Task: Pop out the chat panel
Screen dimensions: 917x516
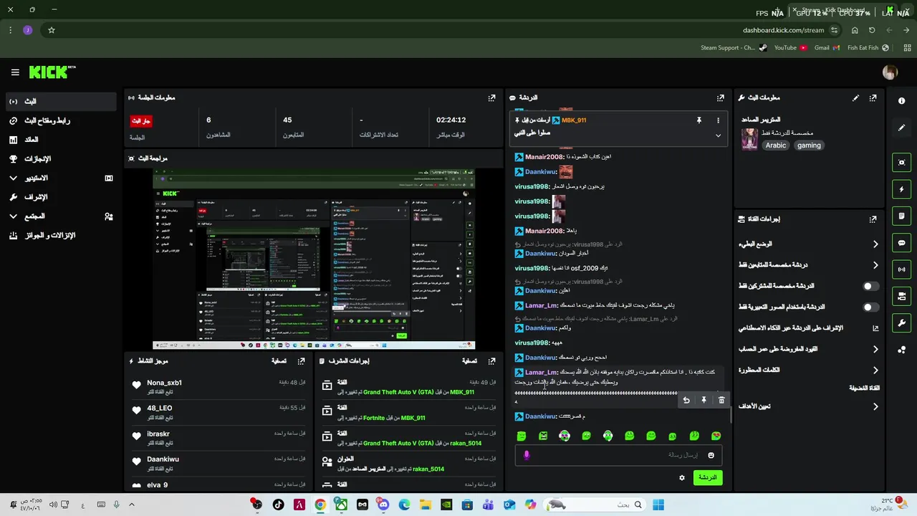Action: (x=721, y=97)
